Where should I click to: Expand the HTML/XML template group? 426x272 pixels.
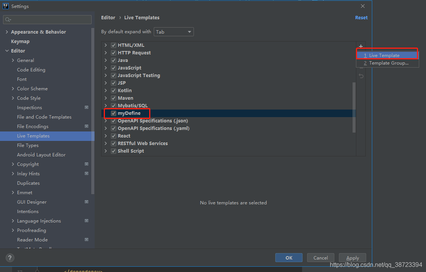tap(106, 45)
